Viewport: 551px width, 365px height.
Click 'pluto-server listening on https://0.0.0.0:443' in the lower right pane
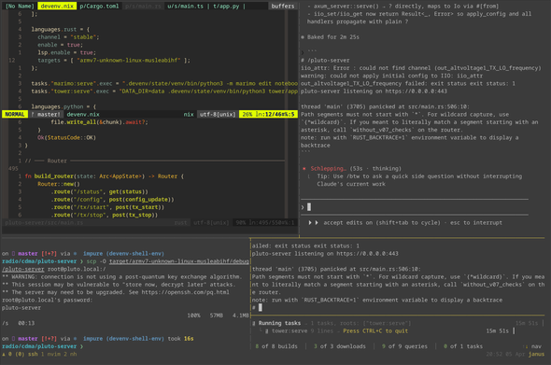tap(325, 253)
